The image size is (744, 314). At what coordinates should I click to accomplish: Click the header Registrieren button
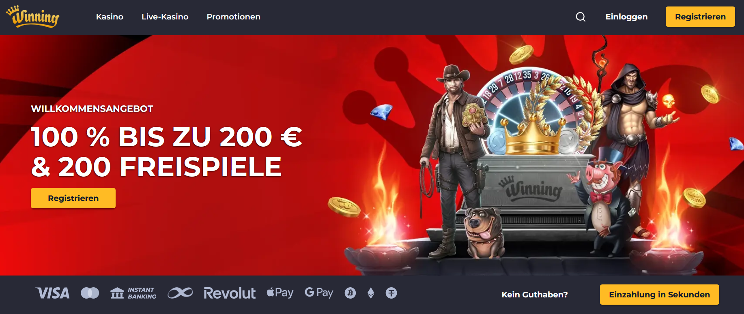700,17
